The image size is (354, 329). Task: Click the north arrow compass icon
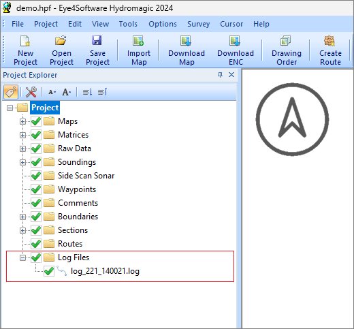[292, 119]
